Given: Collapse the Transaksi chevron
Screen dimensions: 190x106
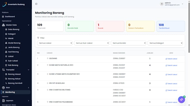Looking at the screenshot, I should tap(28, 70).
